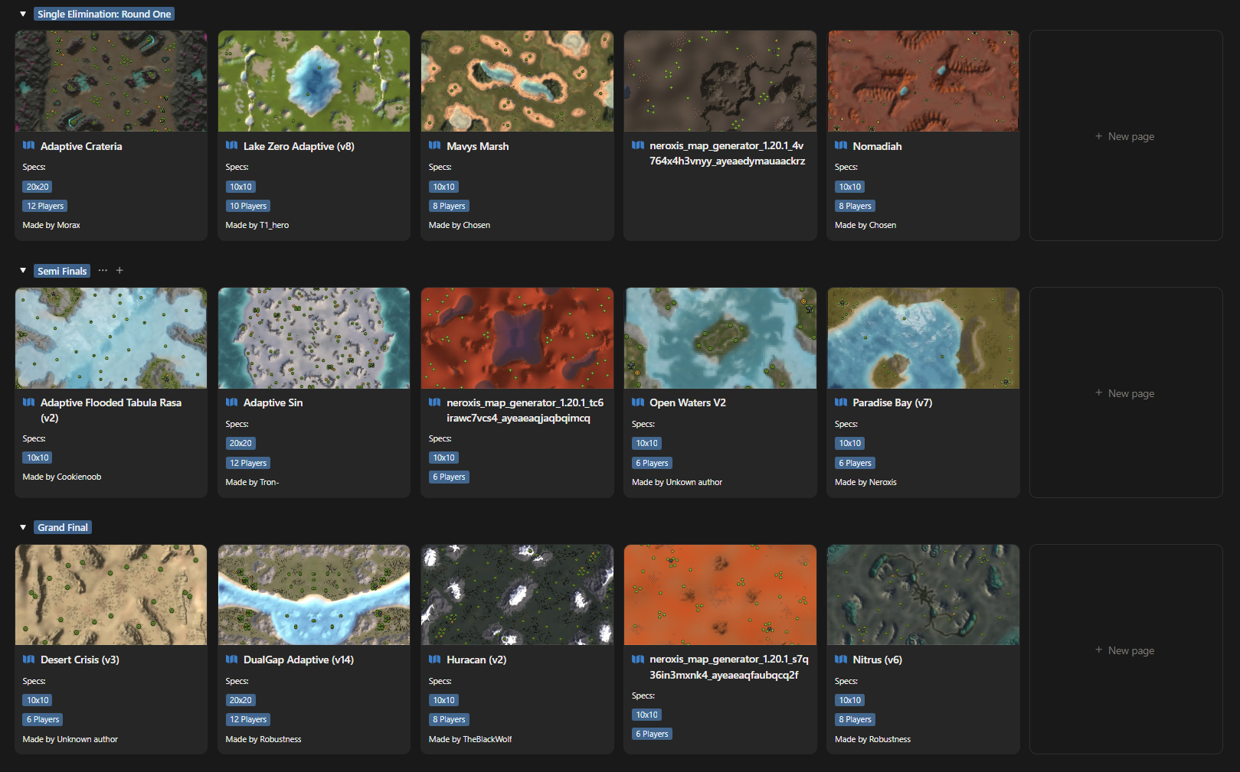The width and height of the screenshot is (1240, 772).
Task: Click the 10 Players tag on Lake Zero Adaptive
Action: (248, 206)
